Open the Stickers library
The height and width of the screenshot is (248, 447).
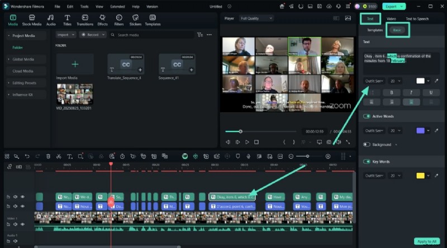pos(135,21)
